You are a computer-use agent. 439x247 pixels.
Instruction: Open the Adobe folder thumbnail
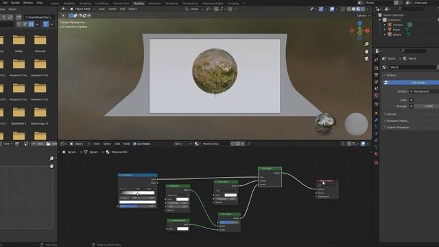click(x=19, y=43)
